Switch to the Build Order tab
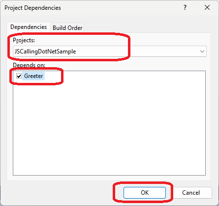Image resolution: width=219 pixels, height=206 pixels. tap(67, 28)
